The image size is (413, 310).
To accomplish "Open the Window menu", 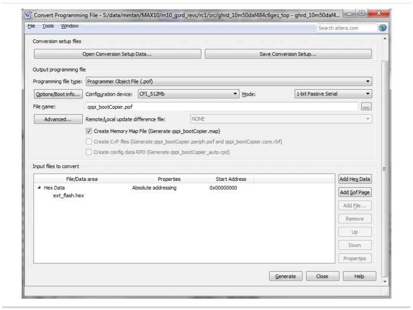I will (69, 26).
